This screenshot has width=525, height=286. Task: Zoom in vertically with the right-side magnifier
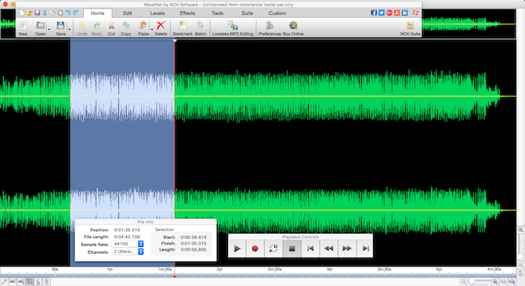click(x=520, y=230)
